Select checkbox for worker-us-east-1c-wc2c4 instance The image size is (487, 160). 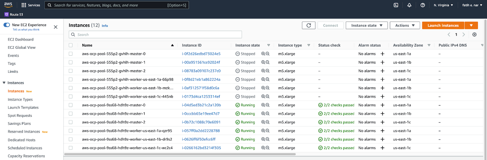point(71,147)
